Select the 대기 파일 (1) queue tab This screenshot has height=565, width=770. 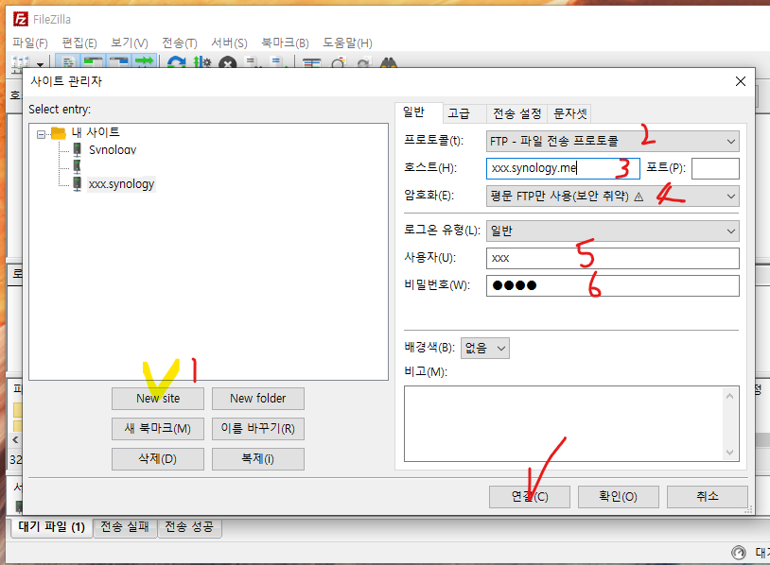click(52, 527)
